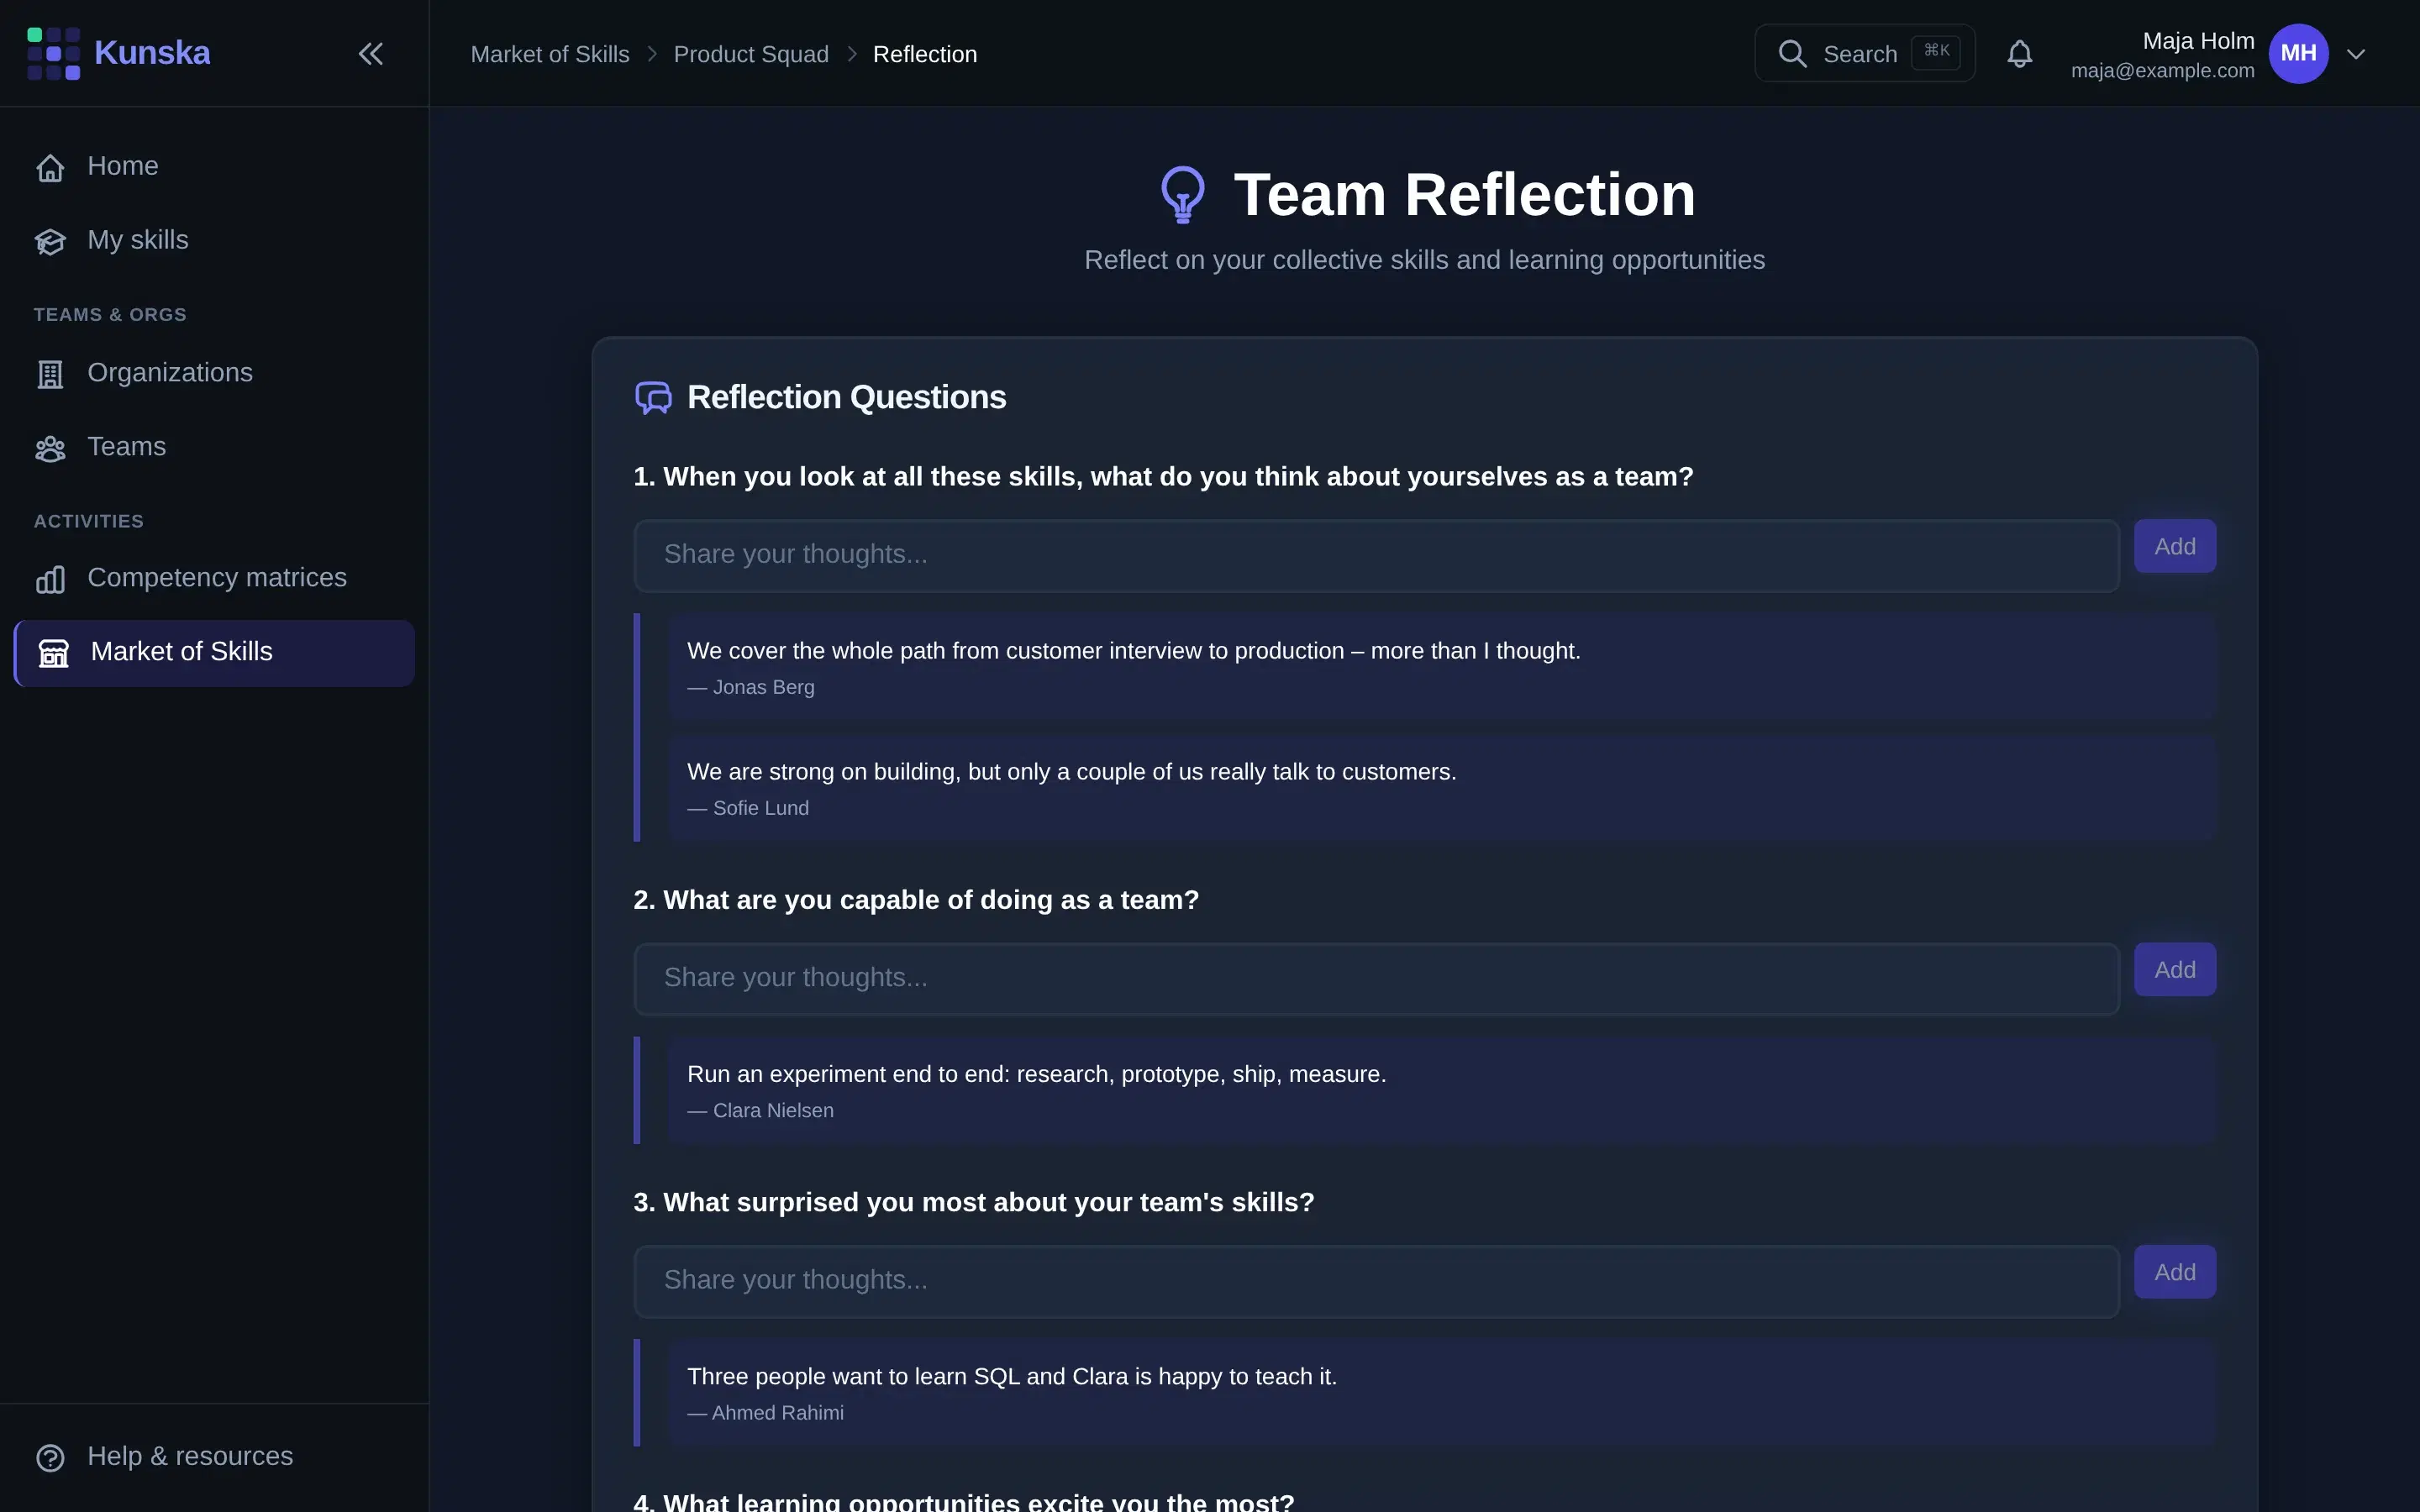Click the MH user avatar
This screenshot has height=1512, width=2420.
(2298, 54)
